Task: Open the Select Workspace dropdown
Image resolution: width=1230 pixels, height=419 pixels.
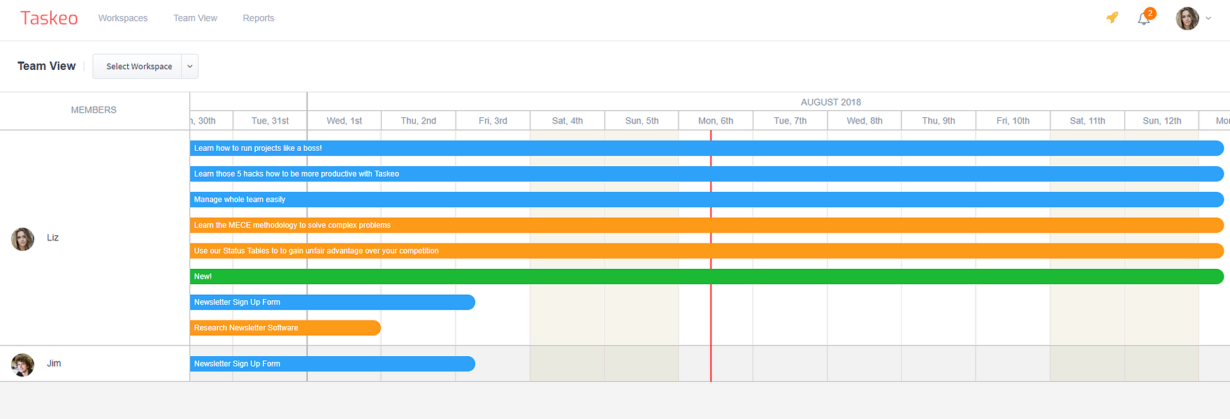Action: pos(138,66)
